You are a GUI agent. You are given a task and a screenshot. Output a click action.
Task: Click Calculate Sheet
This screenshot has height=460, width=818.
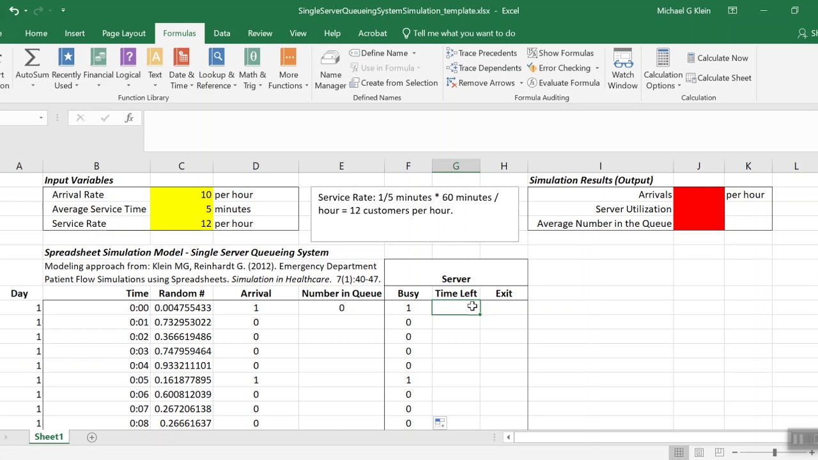point(718,77)
